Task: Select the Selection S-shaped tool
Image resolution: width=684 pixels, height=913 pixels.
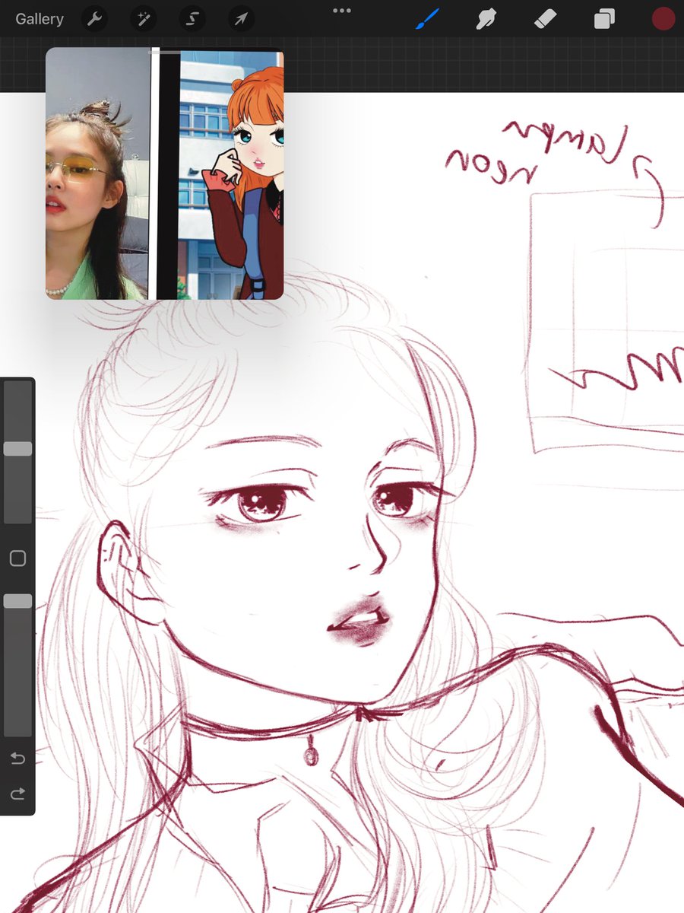Action: (x=192, y=19)
